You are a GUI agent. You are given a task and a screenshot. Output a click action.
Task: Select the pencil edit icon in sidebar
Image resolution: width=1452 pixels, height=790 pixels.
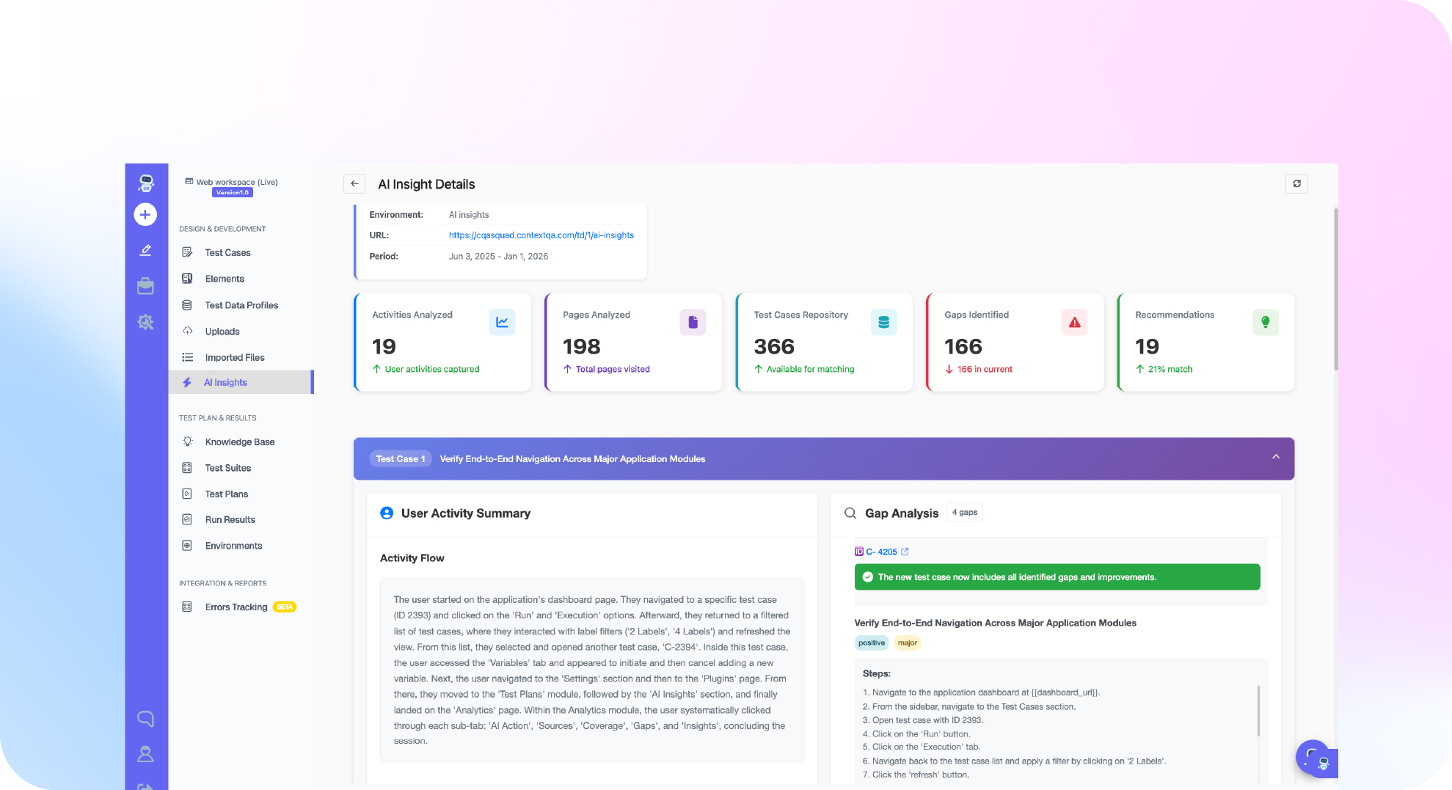tap(145, 249)
